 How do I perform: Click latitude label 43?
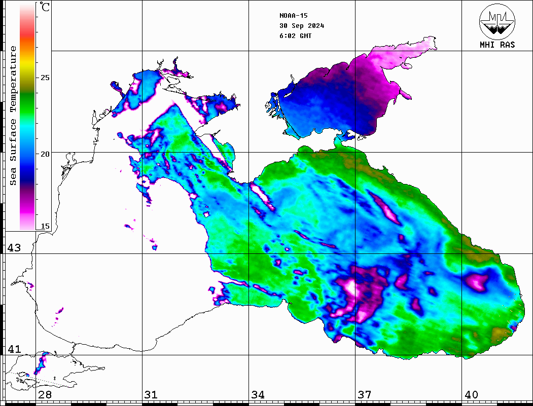14,248
